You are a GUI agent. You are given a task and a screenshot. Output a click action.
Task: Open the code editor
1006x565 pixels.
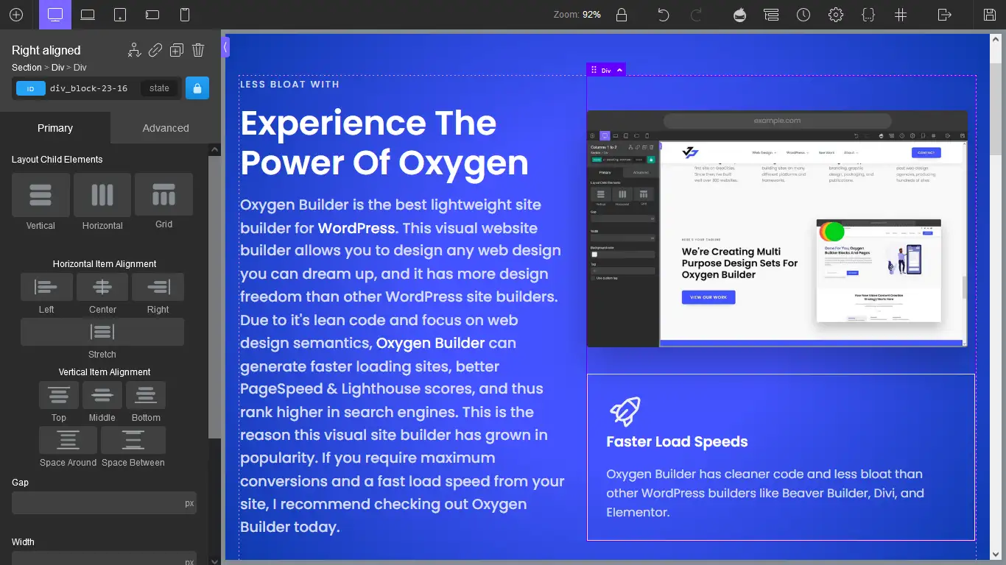point(868,14)
